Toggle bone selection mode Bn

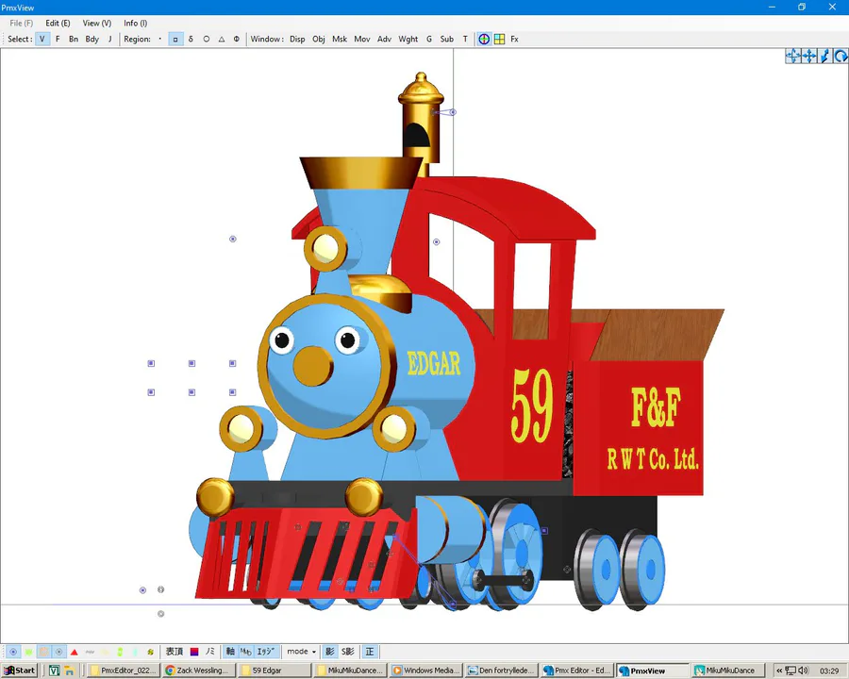click(x=74, y=39)
